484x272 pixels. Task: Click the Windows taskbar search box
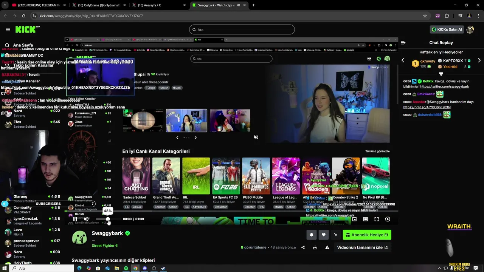pos(42,268)
